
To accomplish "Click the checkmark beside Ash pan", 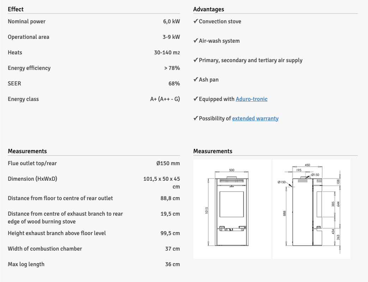I will tap(195, 80).
